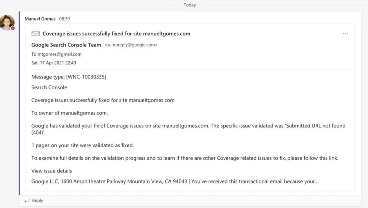
Task: Click the envelope icon beside the email subject
Action: 36,34
